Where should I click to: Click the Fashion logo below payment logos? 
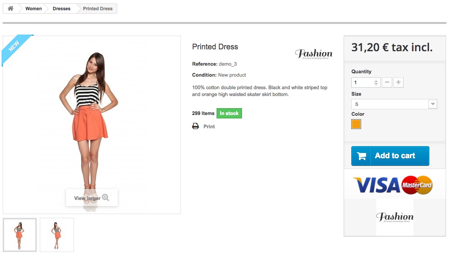coord(394,217)
